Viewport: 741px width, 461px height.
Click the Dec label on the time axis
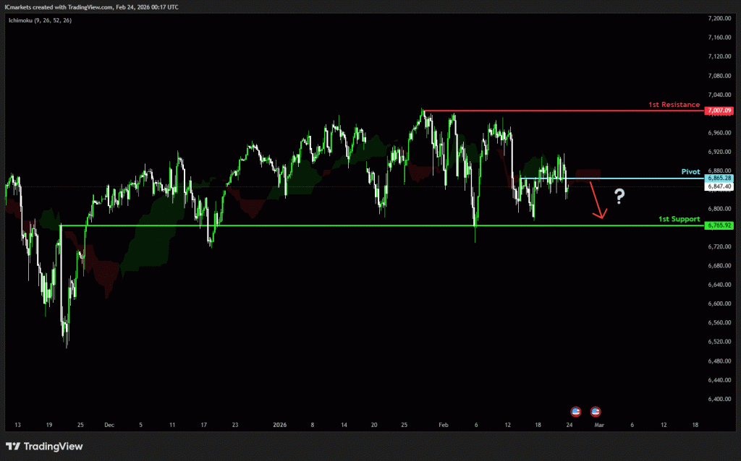click(109, 426)
